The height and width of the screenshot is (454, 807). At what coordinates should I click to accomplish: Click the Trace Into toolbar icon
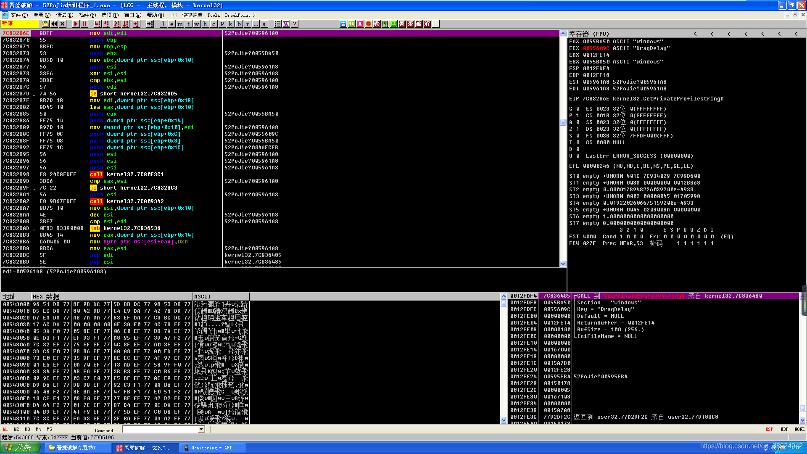click(x=117, y=24)
